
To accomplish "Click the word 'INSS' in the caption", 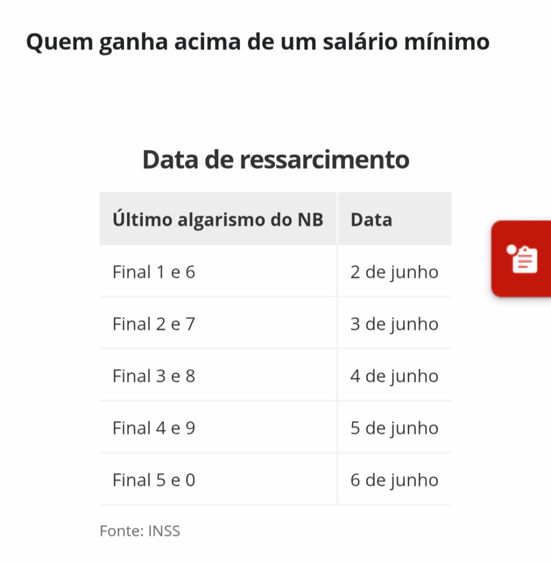I will (x=164, y=531).
